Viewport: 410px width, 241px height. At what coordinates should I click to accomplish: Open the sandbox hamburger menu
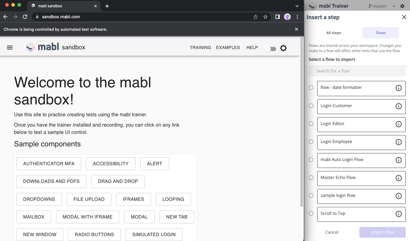coord(10,47)
